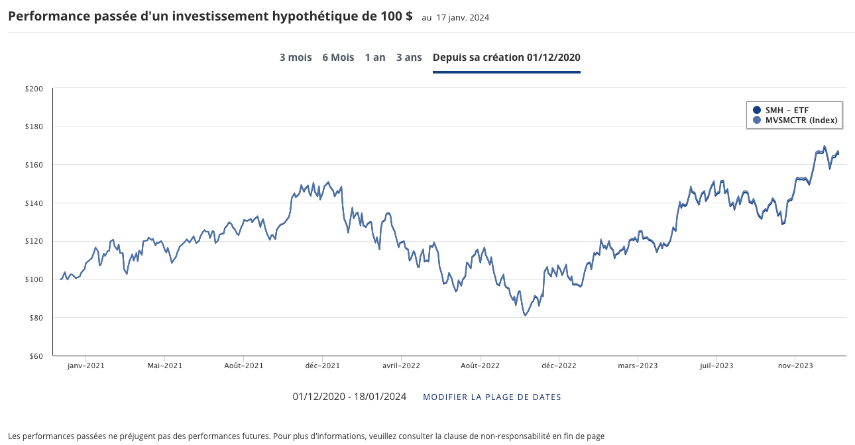Click the $60 y-axis label
Viewport: 855px width, 445px height.
pos(35,356)
